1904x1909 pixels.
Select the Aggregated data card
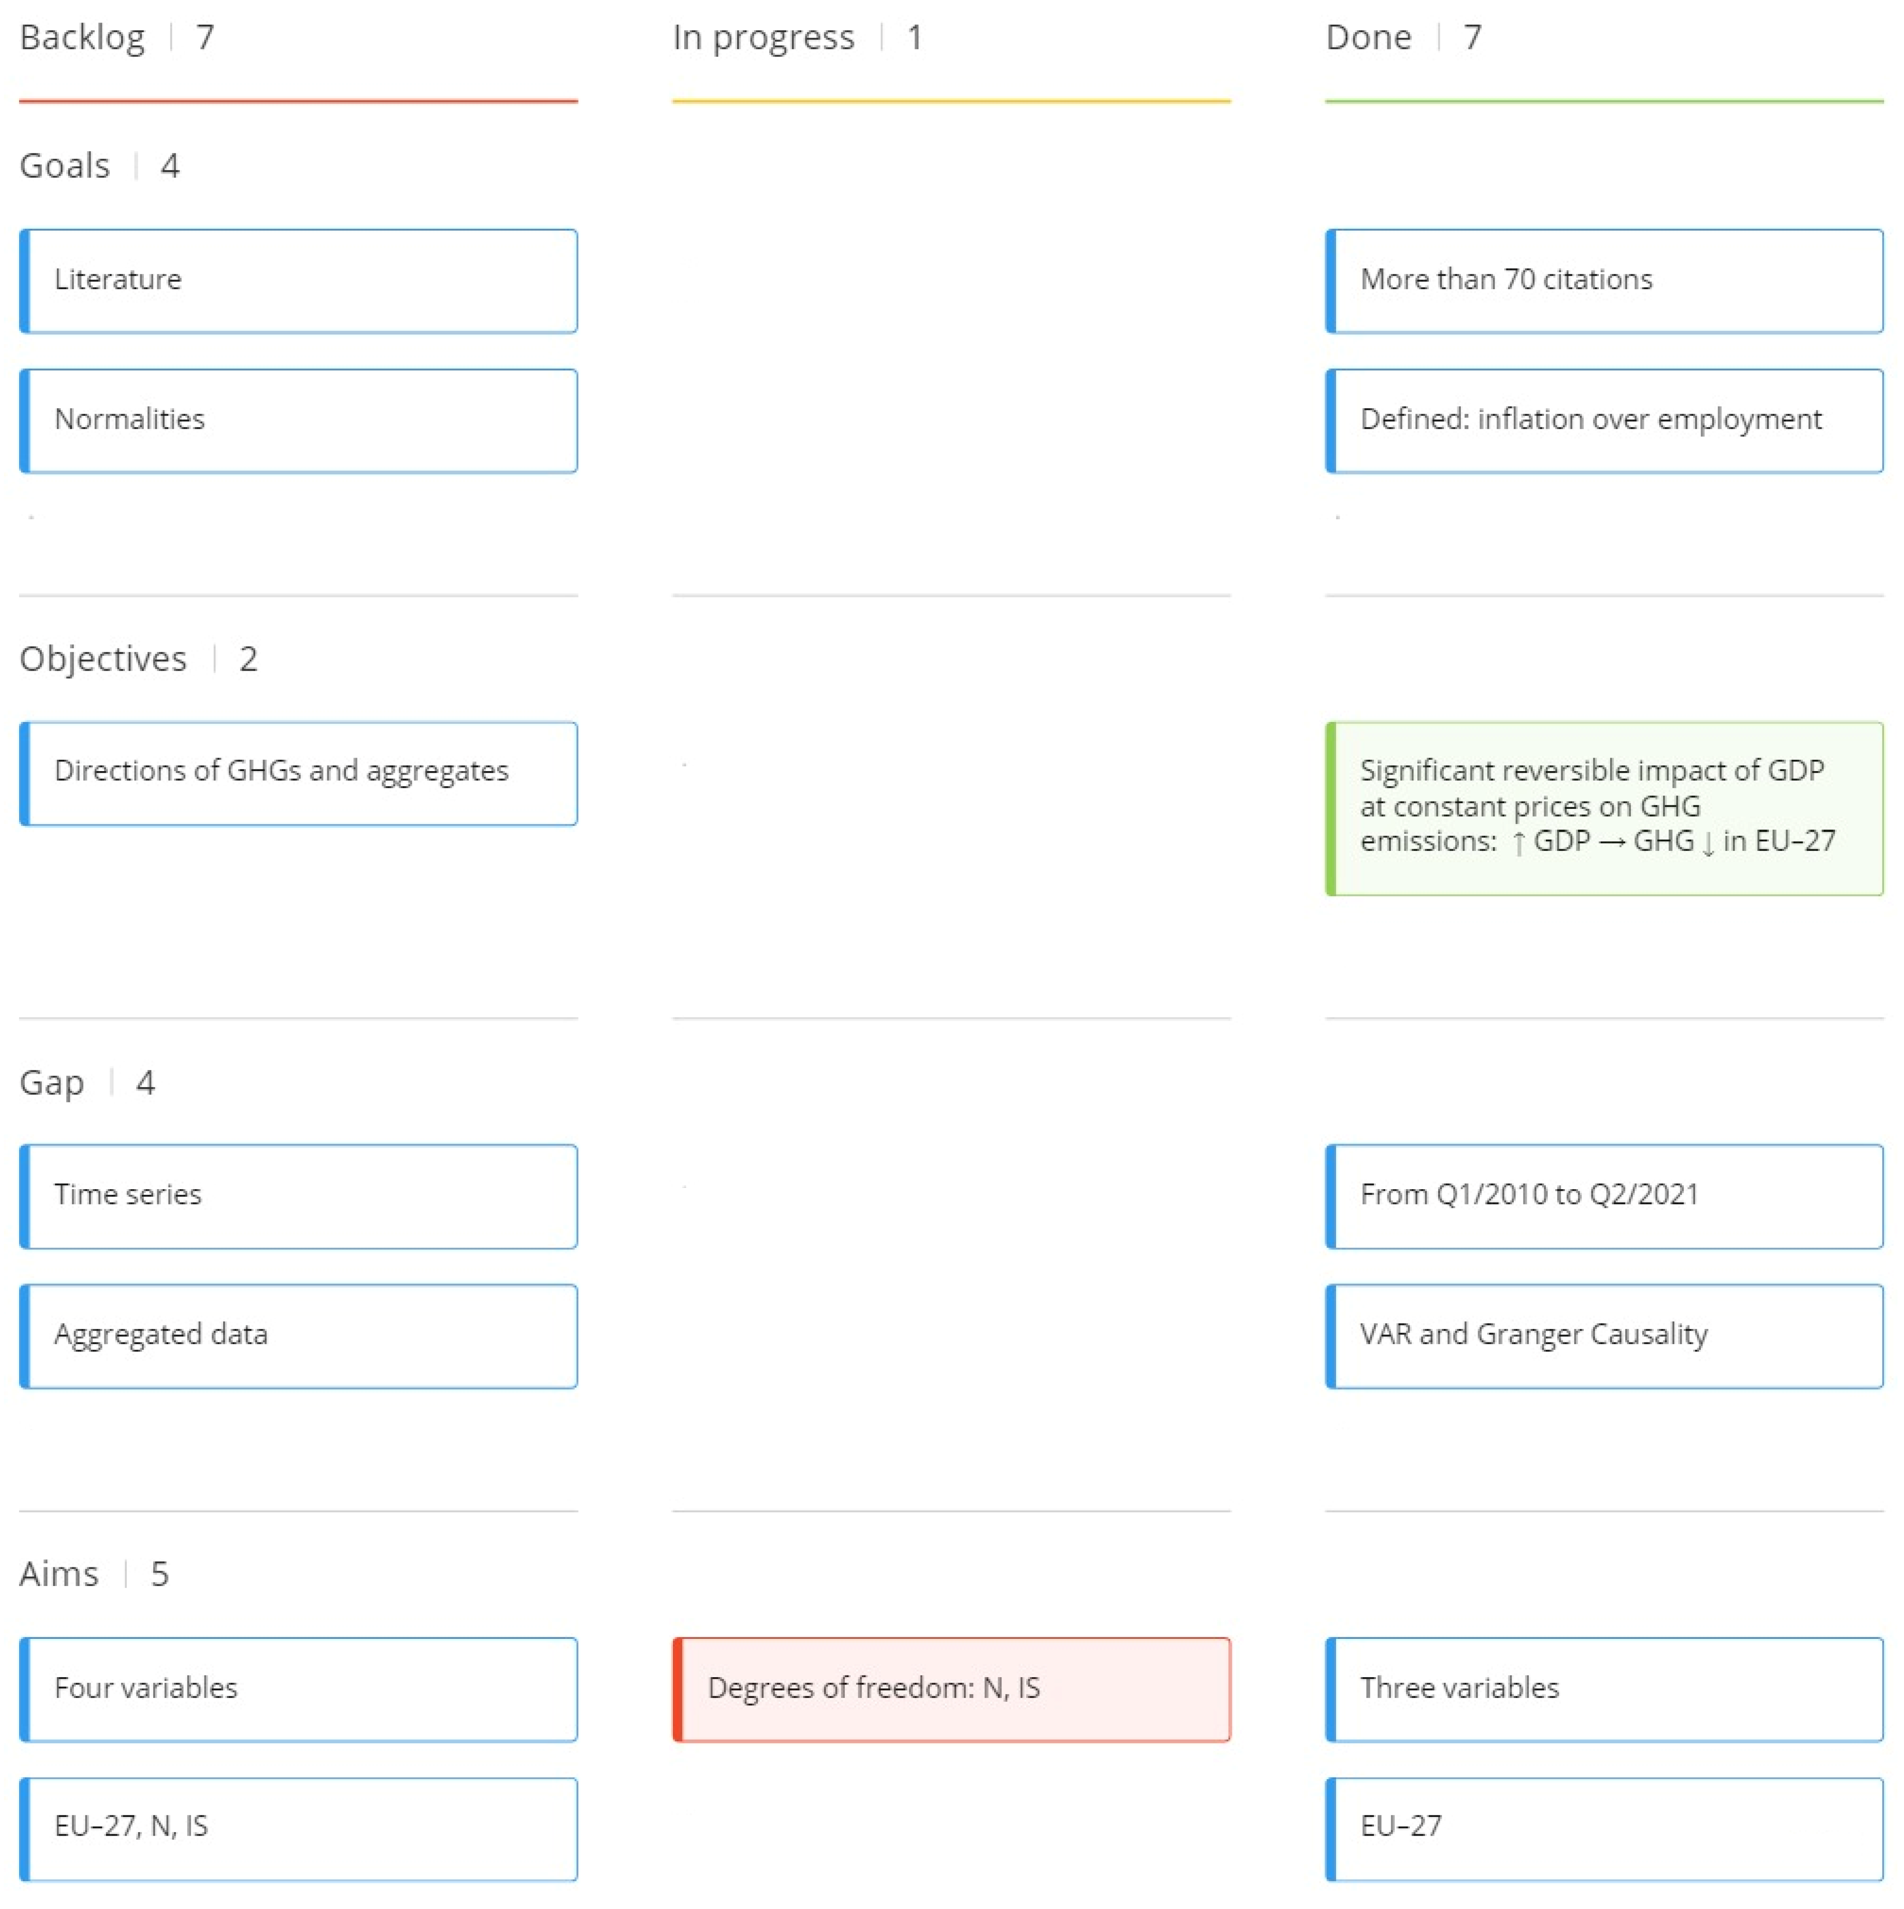(297, 1336)
